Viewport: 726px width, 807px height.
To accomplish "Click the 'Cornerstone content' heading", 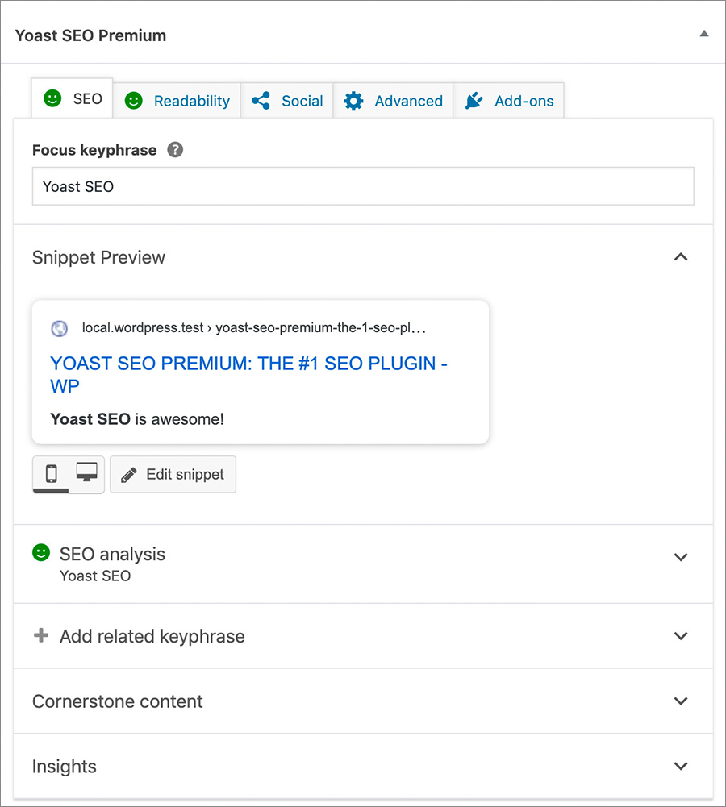I will [x=118, y=701].
